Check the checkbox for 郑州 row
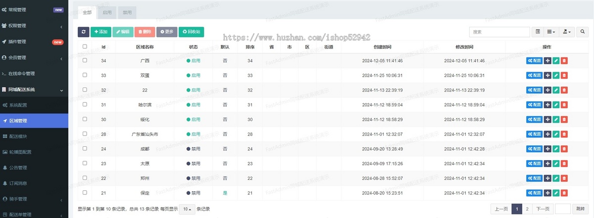 point(85,177)
